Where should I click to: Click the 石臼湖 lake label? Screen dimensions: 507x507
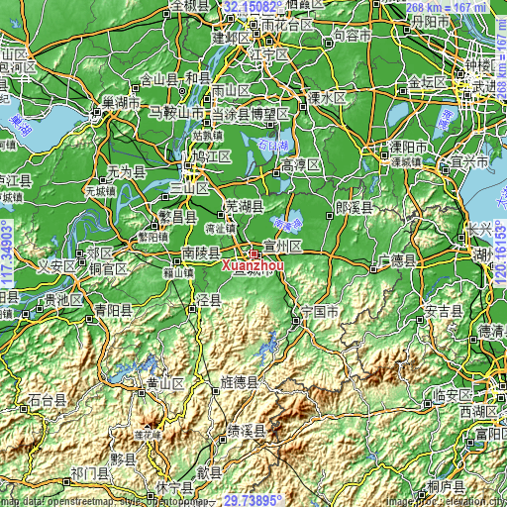click(273, 145)
